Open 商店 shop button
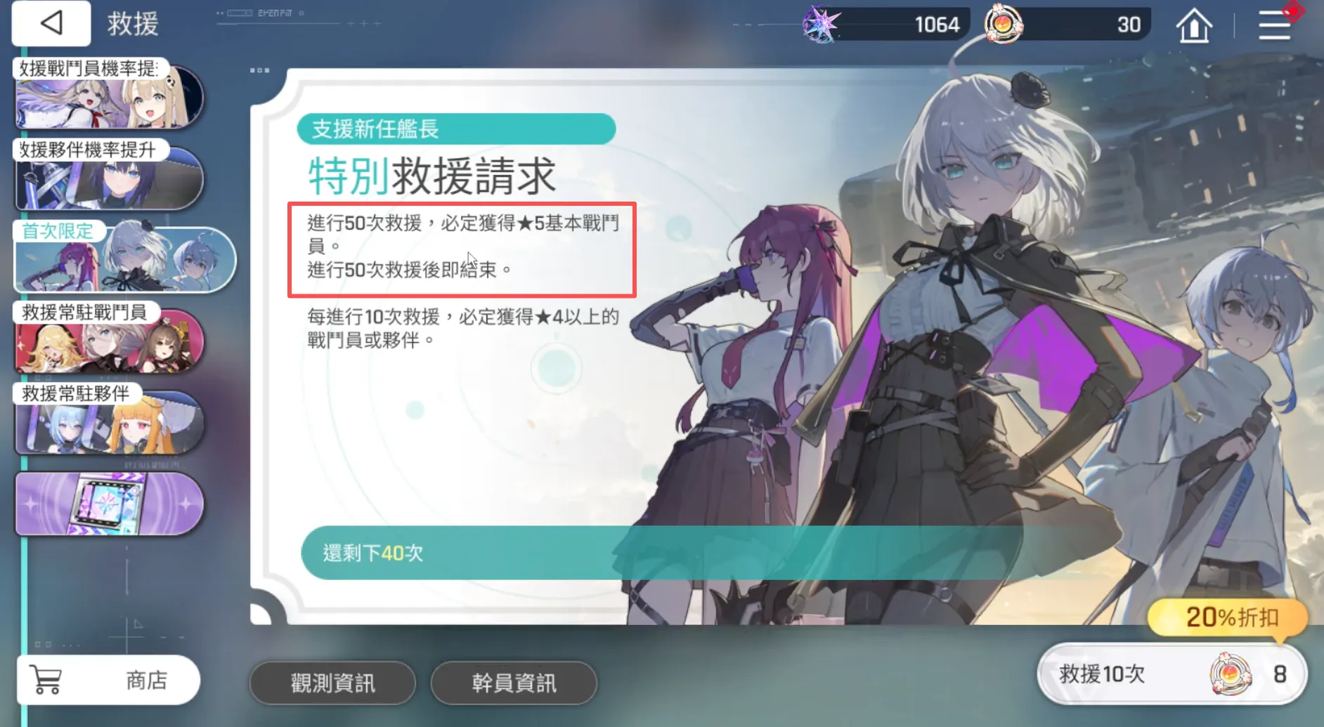This screenshot has height=727, width=1324. tap(109, 680)
